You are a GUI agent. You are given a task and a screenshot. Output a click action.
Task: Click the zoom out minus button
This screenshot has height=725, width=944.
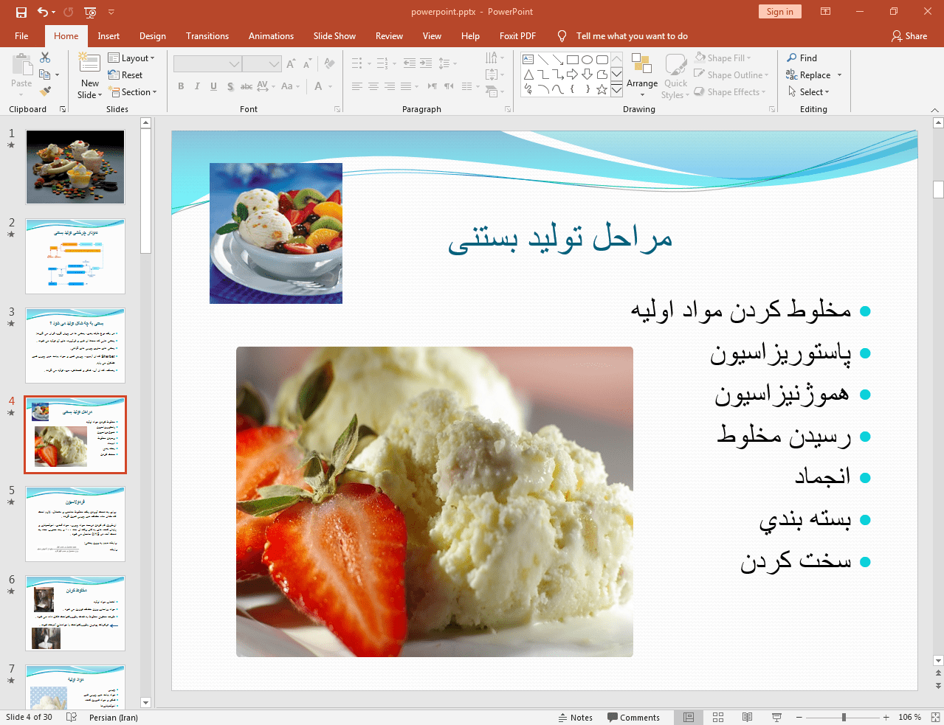(x=799, y=717)
